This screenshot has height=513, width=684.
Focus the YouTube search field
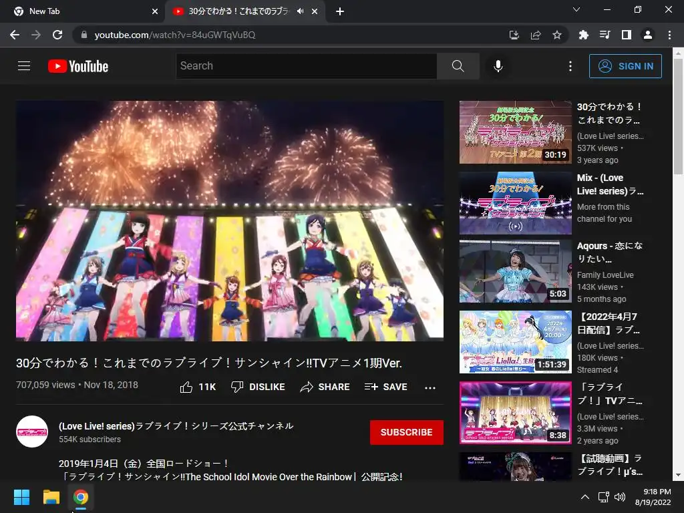(306, 66)
